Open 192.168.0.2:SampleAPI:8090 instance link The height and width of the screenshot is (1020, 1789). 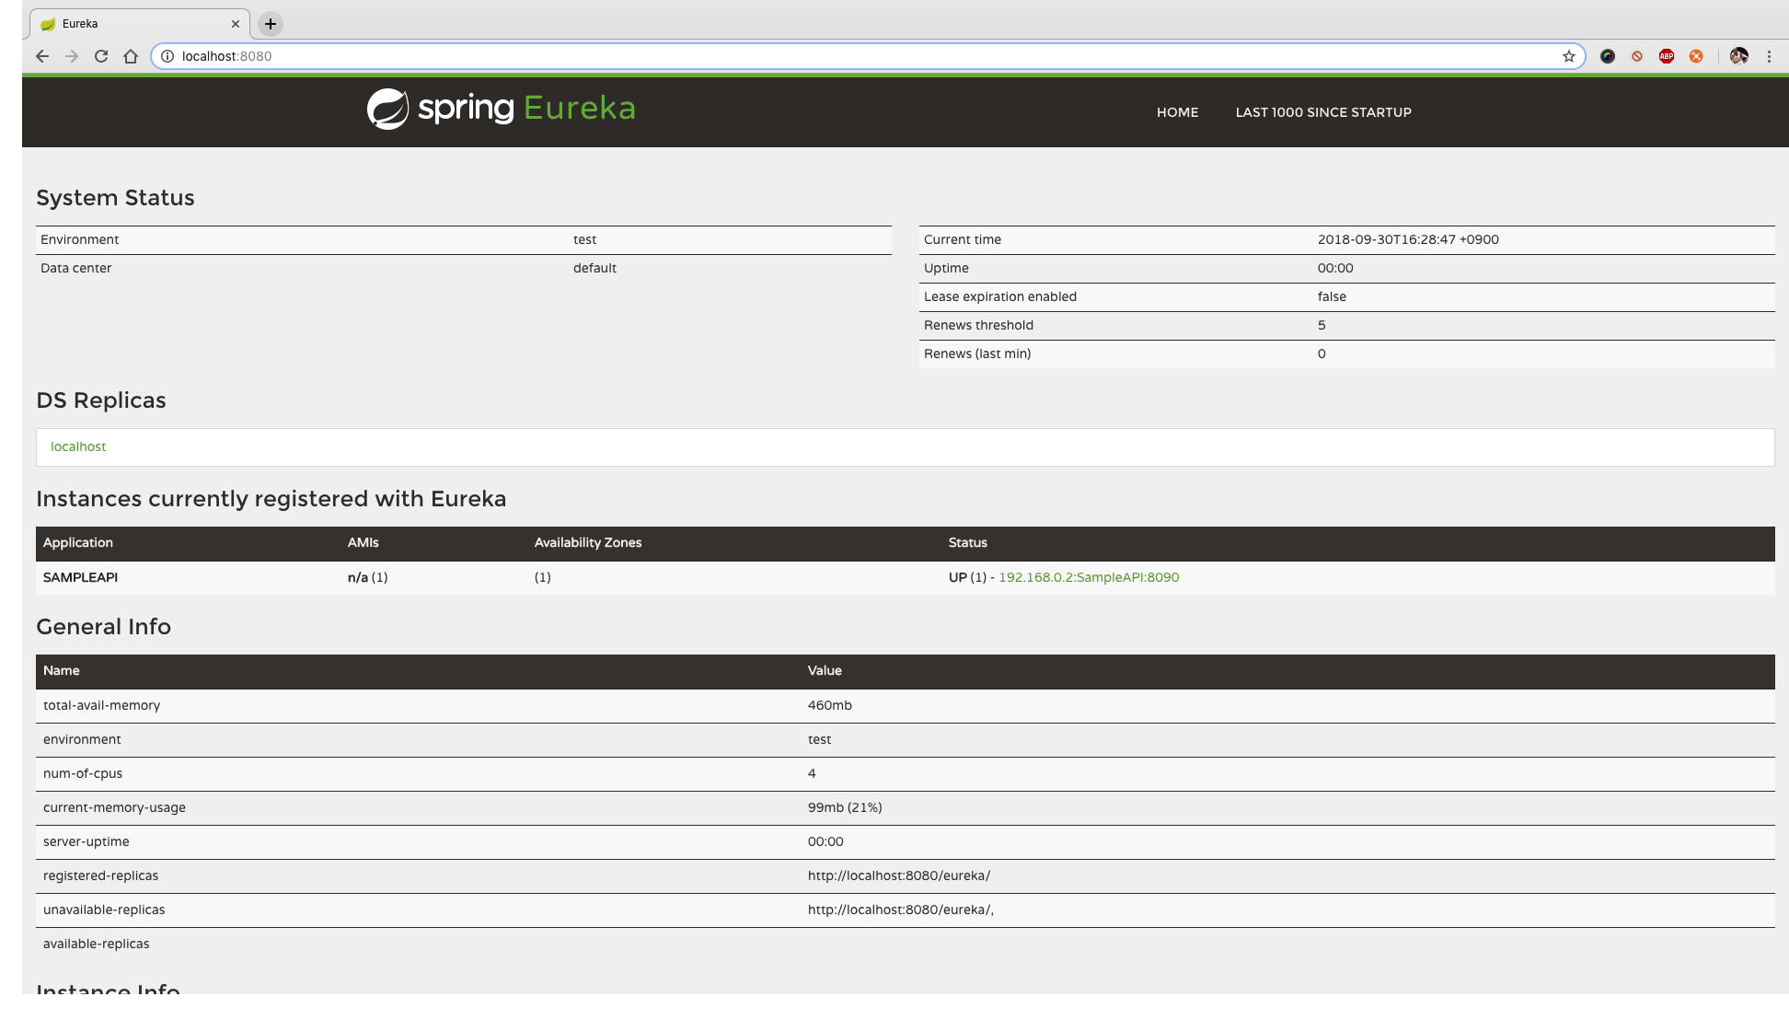[1089, 577]
